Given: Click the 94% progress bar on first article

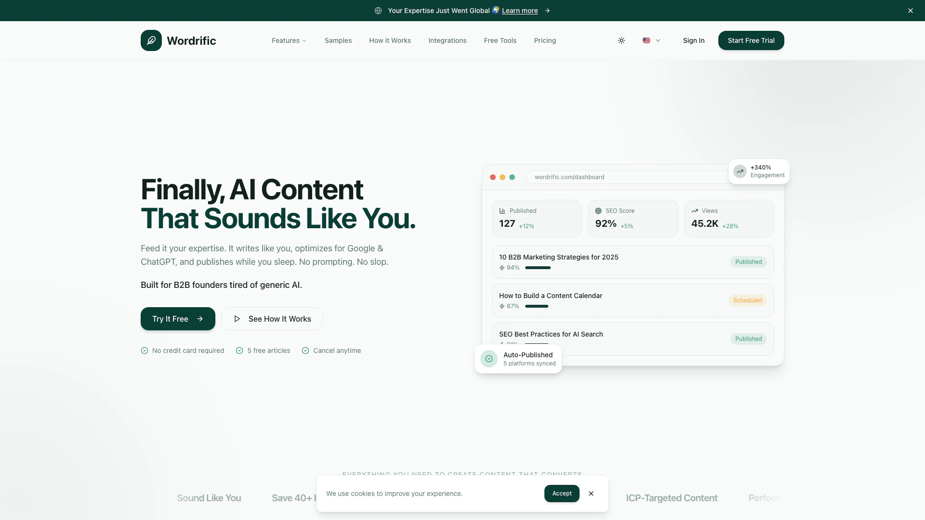Looking at the screenshot, I should (x=538, y=268).
